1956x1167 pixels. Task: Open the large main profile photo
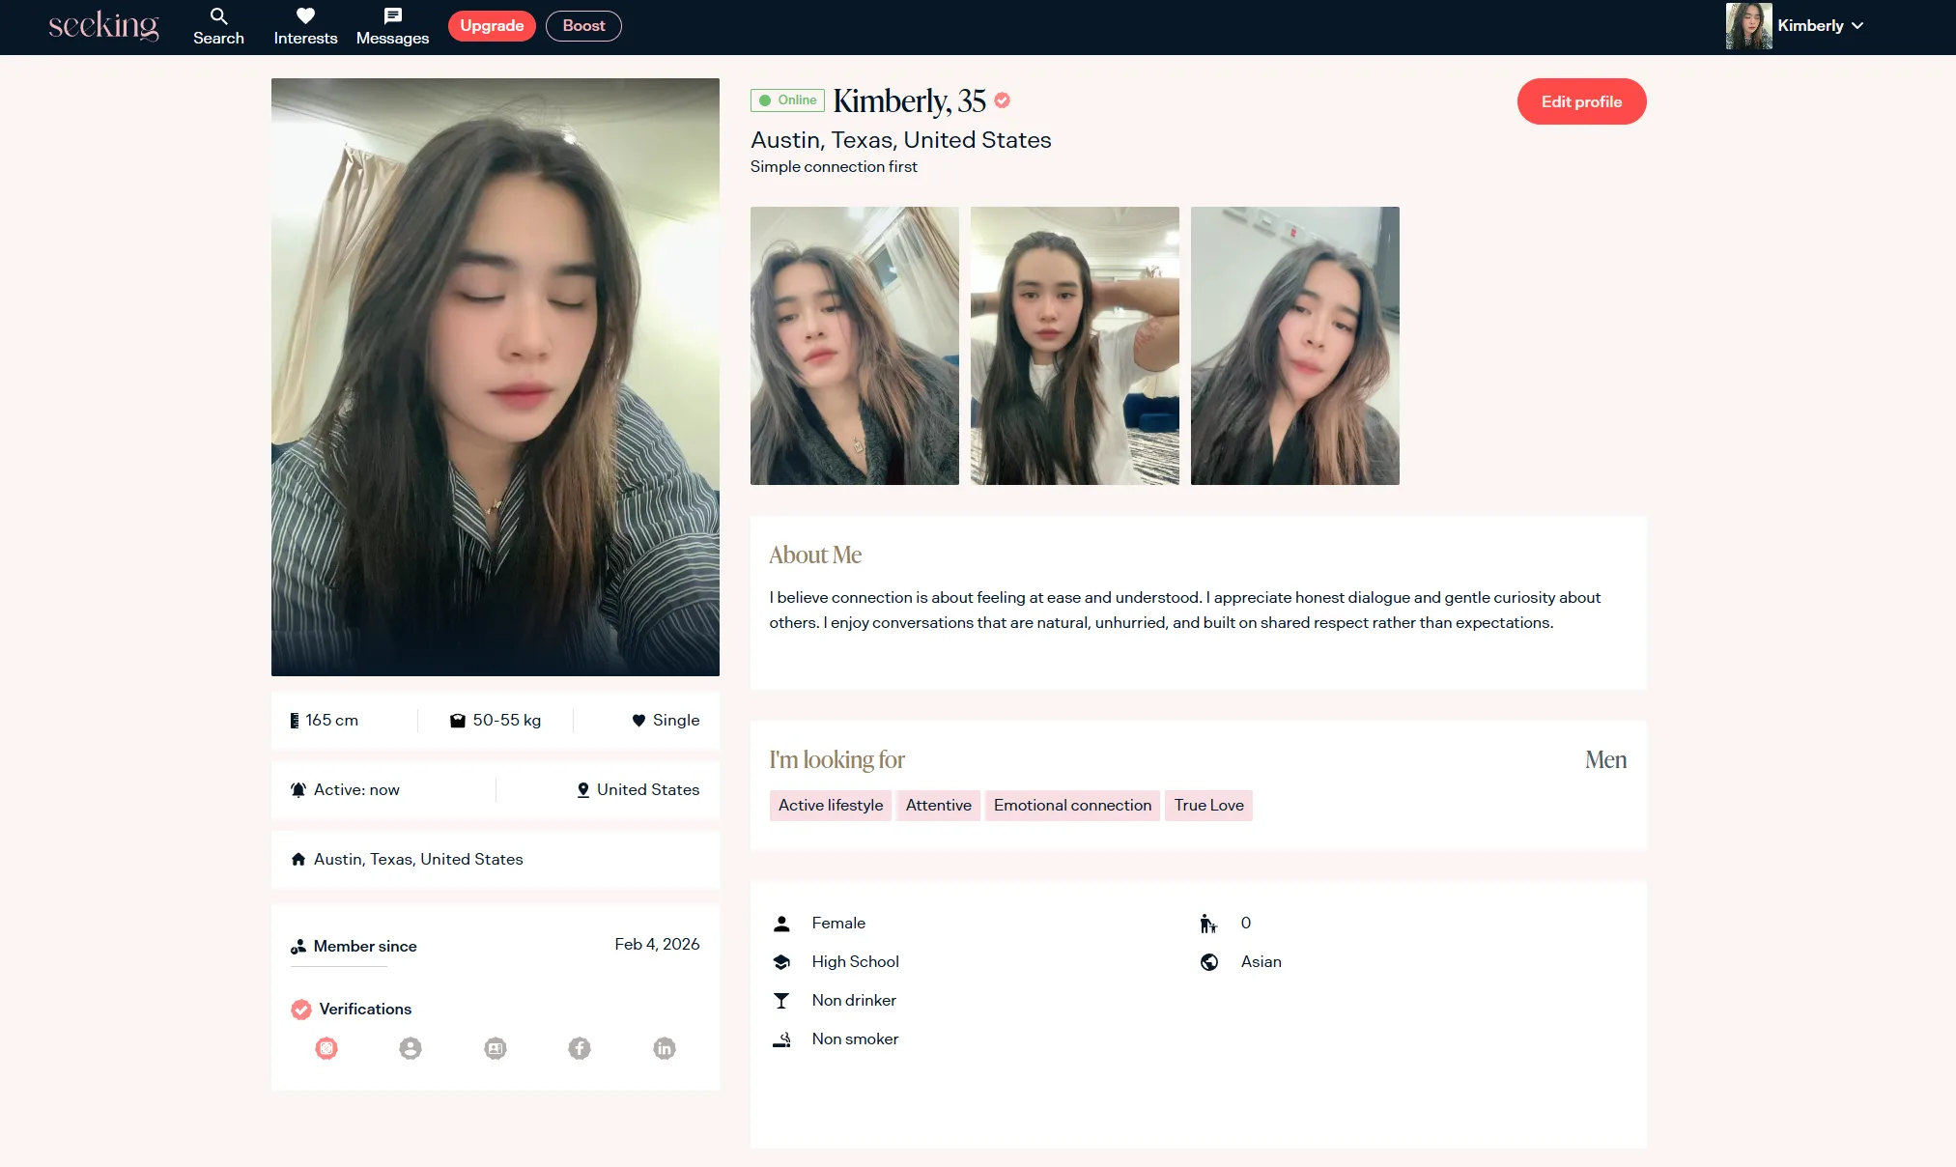[x=496, y=377]
